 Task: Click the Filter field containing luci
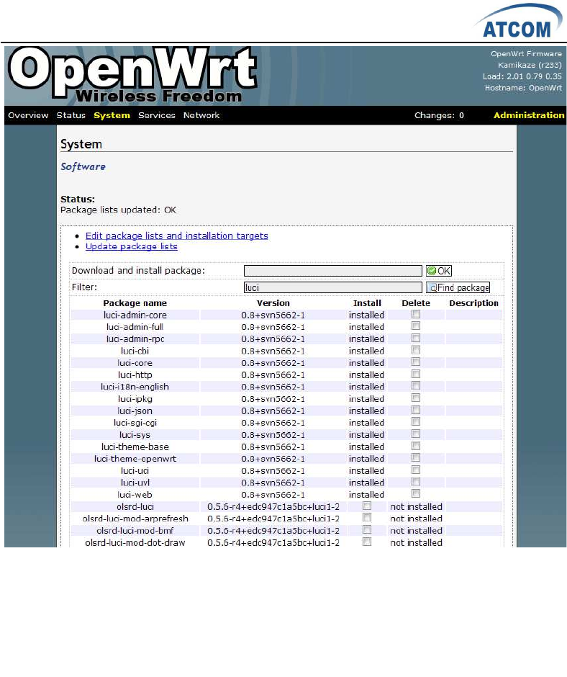point(332,287)
